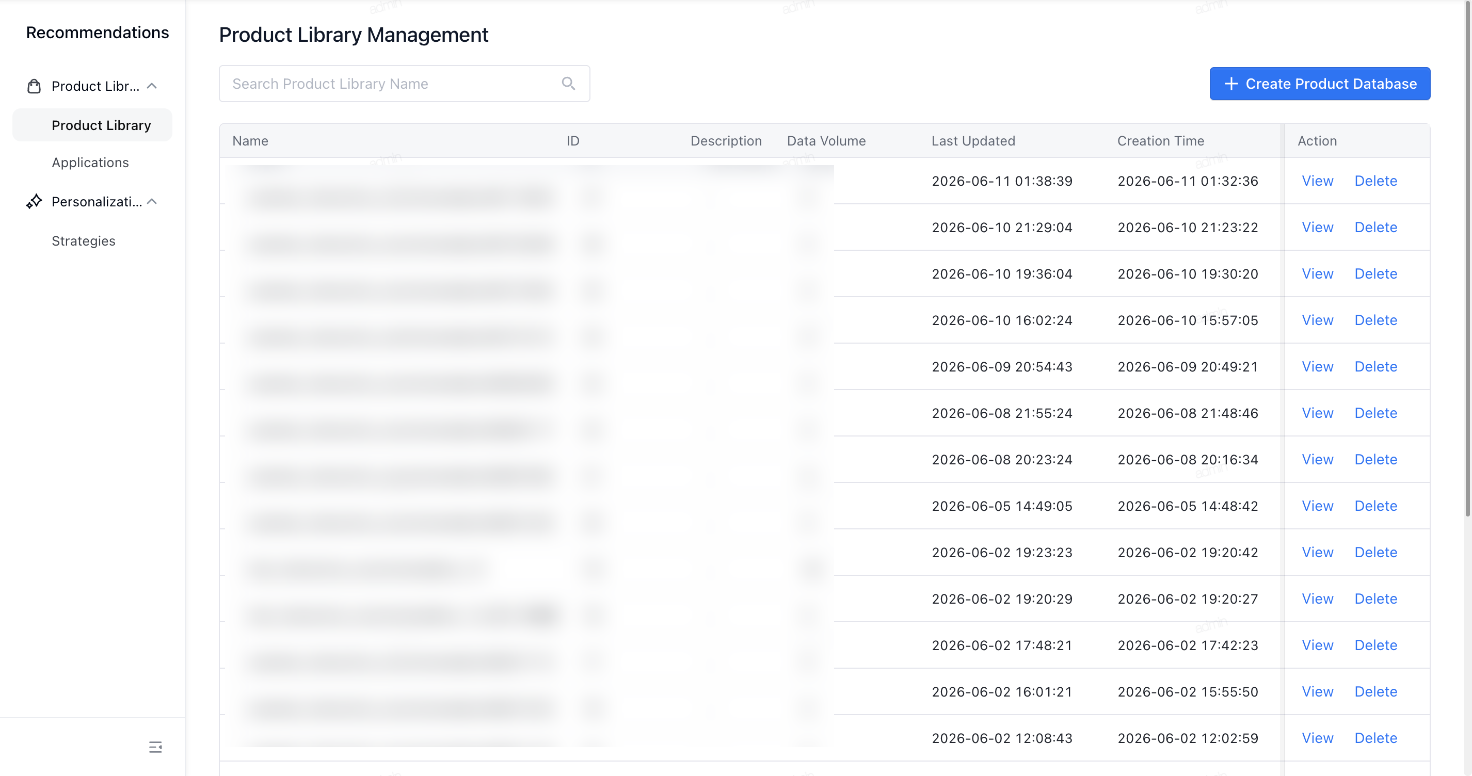Delete library created 2026-06-10 21:23:22
Image resolution: width=1472 pixels, height=776 pixels.
1375,228
